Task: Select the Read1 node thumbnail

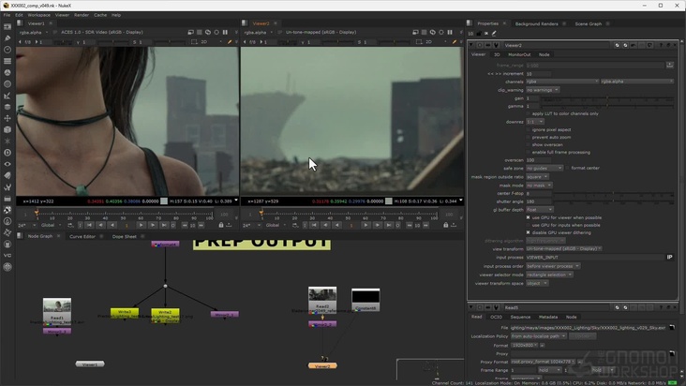Action: [x=57, y=306]
